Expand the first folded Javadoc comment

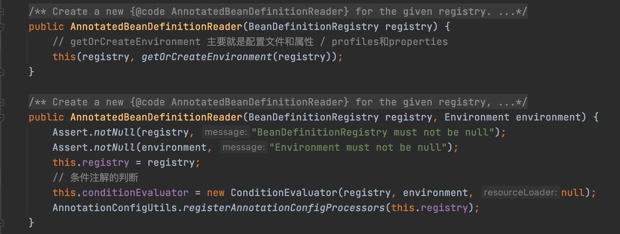click(2, 12)
